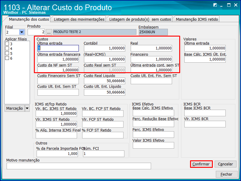Maximize the Alterar Custo do Produto window
The image size is (241, 181).
coord(229,5)
